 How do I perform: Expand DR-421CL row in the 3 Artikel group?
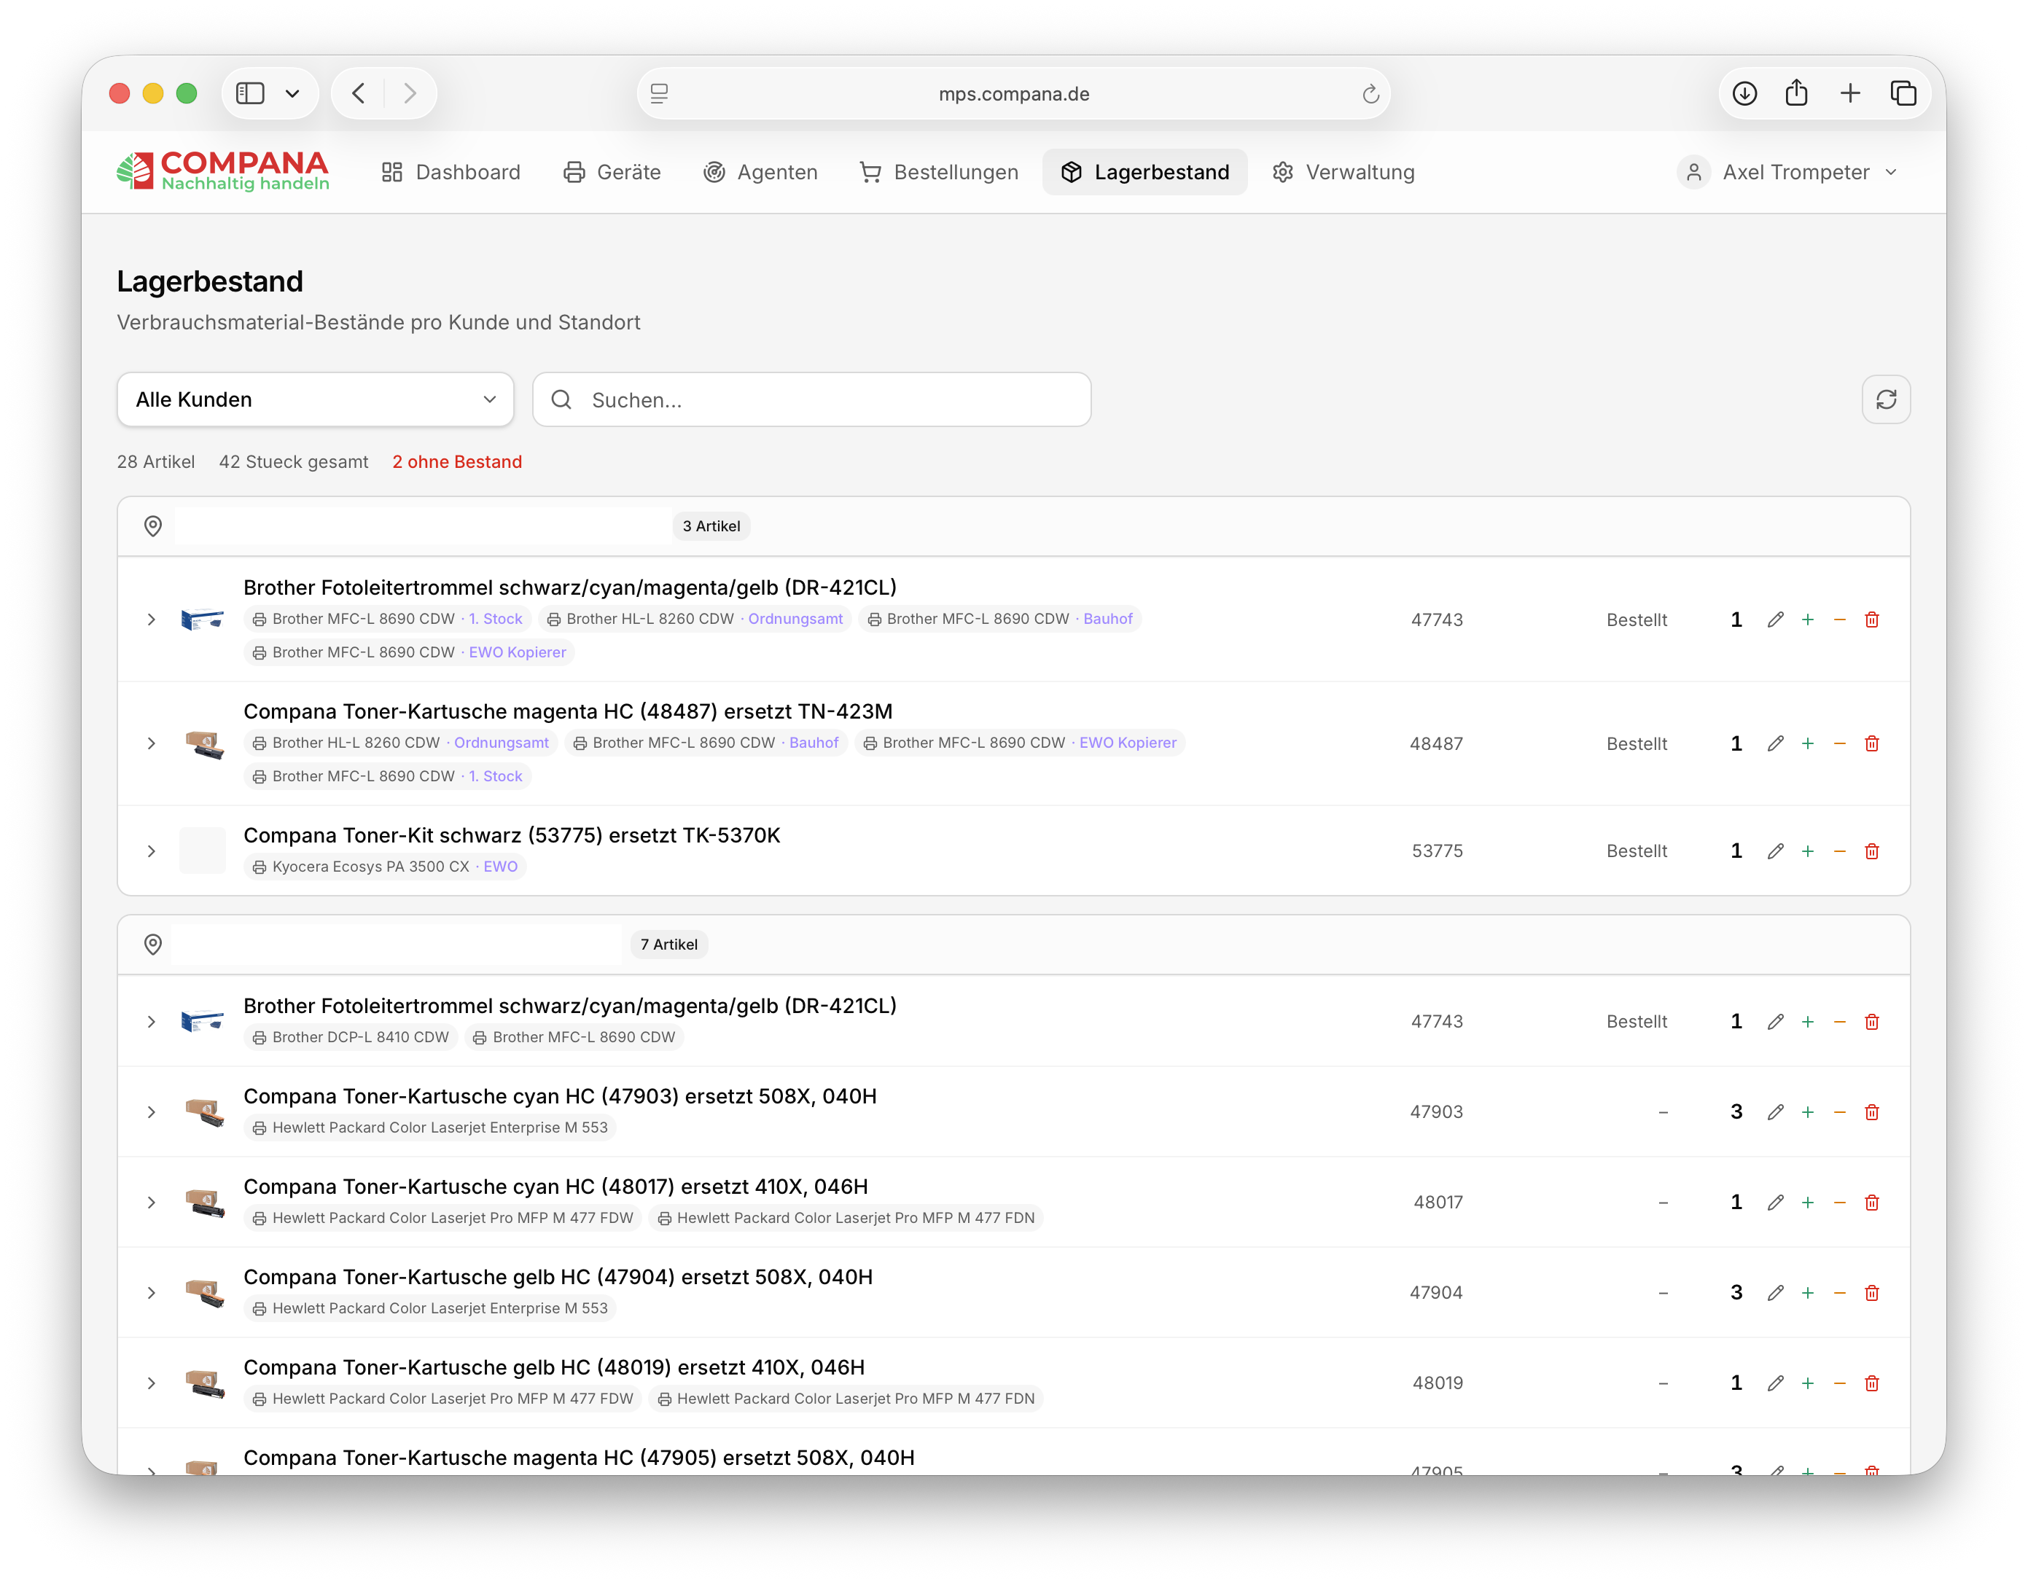152,619
